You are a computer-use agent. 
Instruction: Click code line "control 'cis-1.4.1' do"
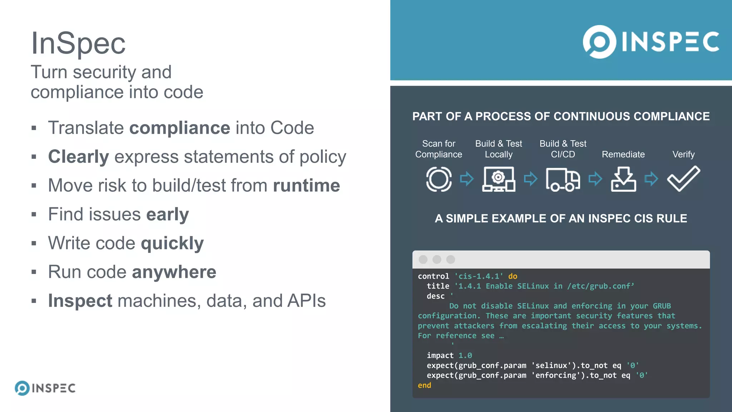pos(468,276)
